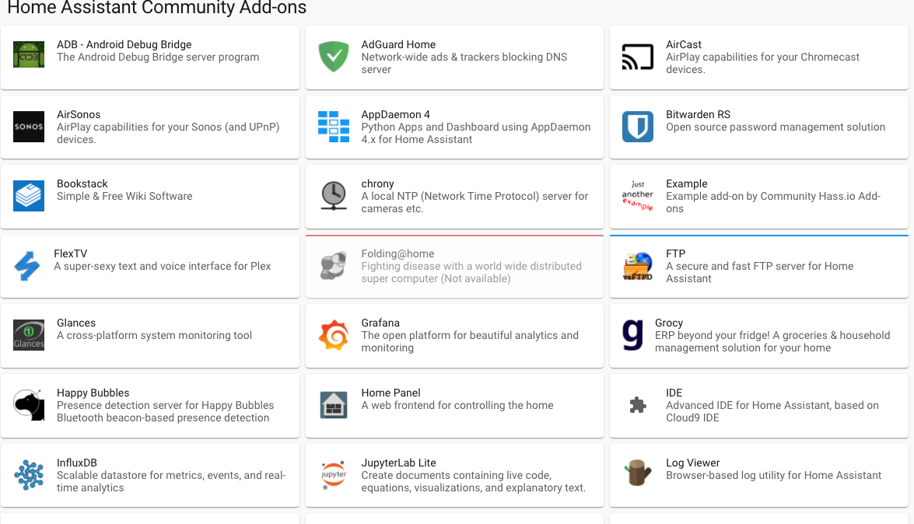Click the AirSonos title text
This screenshot has height=524, width=914.
click(x=78, y=114)
